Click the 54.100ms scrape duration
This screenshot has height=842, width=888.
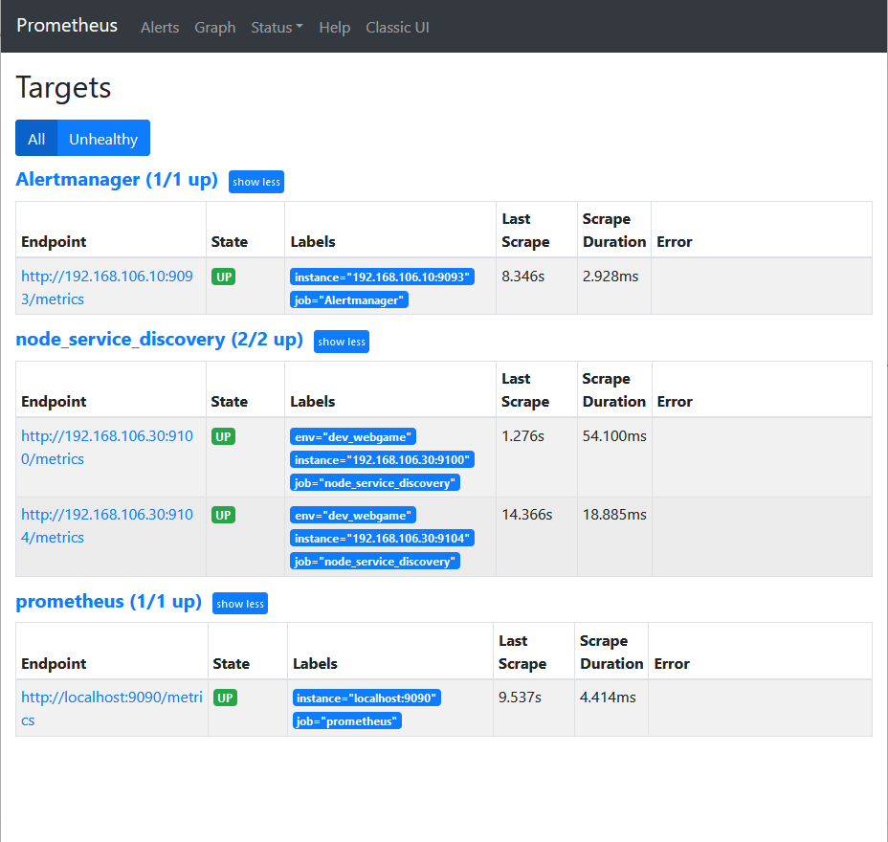pos(614,436)
